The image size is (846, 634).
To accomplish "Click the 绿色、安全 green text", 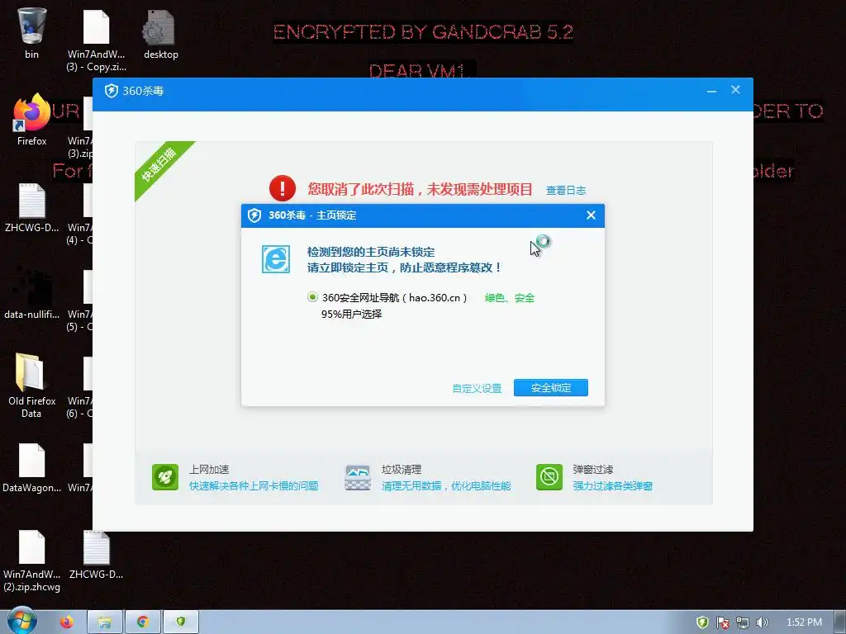I will 509,297.
